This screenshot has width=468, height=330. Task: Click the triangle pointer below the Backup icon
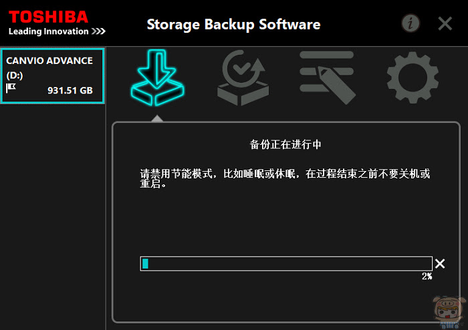[157, 118]
